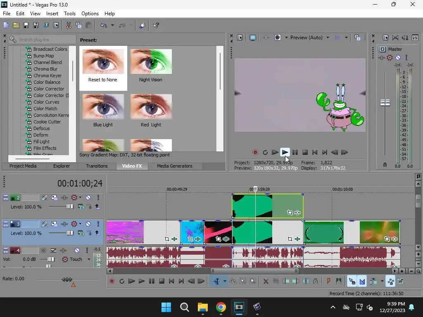Image resolution: width=423 pixels, height=317 pixels.
Task: Select the Zoom Edit tool magnifier icon
Action: click(252, 281)
